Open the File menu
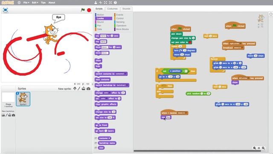Screen dimensions: 273x154 pos(26,3)
